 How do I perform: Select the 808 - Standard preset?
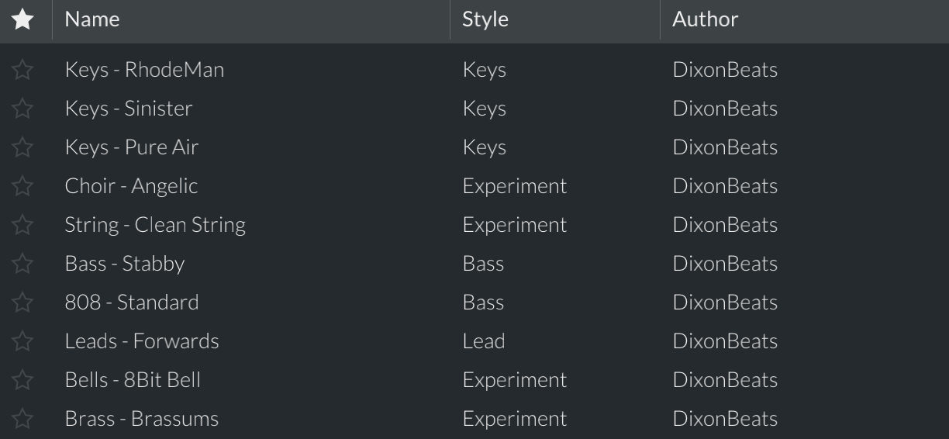point(132,302)
